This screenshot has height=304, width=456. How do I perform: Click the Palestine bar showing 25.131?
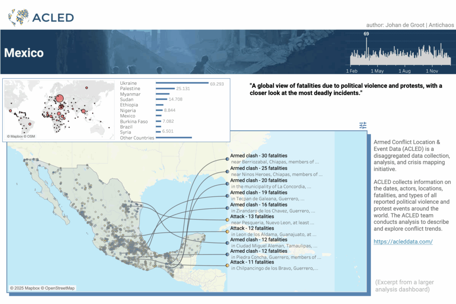click(x=165, y=89)
